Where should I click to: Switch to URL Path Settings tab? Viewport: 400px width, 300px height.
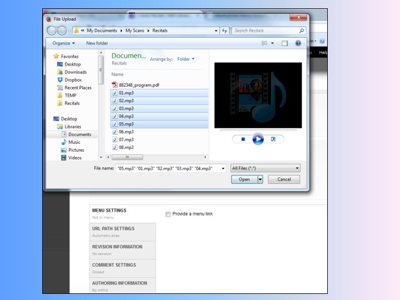tap(123, 232)
